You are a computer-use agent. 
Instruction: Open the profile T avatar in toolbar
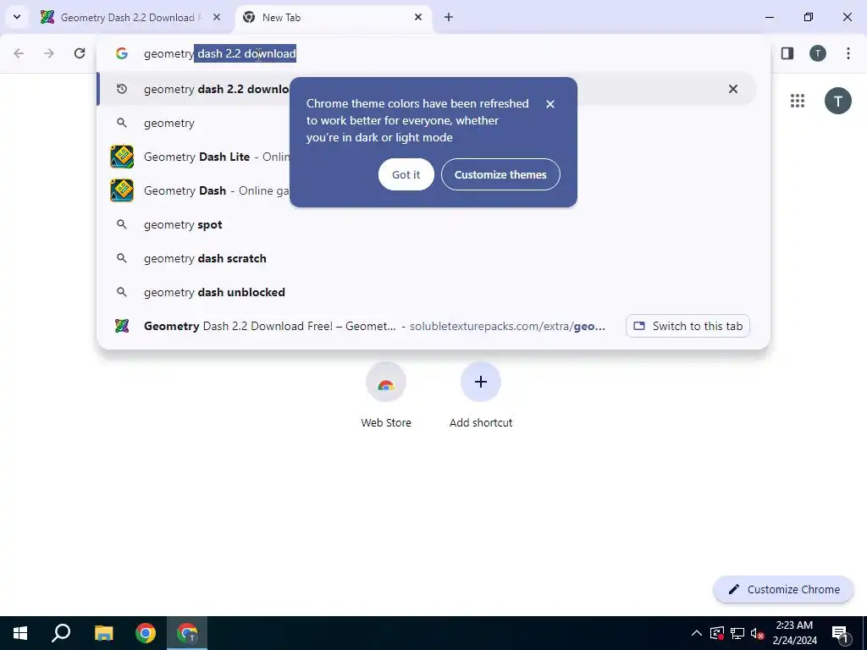click(x=818, y=53)
